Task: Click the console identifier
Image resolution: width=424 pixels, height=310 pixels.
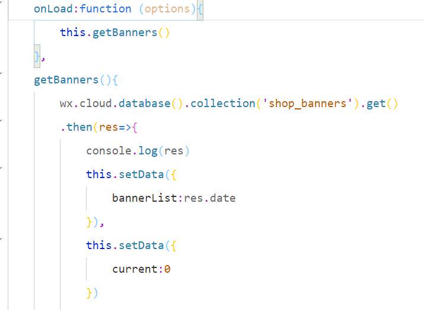Action: (x=109, y=151)
